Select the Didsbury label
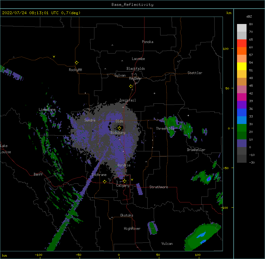Screen dimensions: 265x259 [118, 133]
